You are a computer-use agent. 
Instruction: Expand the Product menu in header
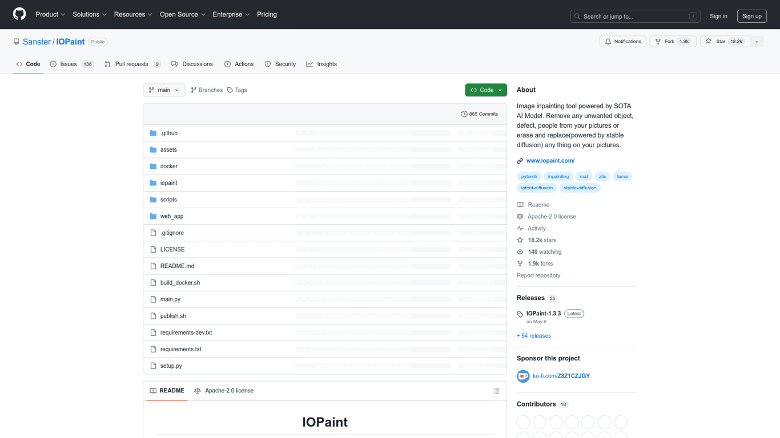pos(50,14)
